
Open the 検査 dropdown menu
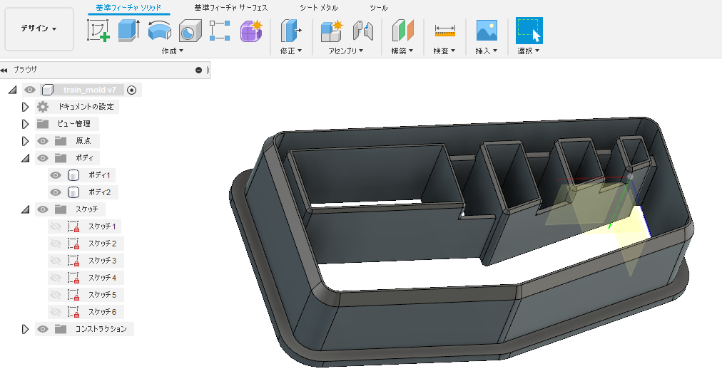444,51
